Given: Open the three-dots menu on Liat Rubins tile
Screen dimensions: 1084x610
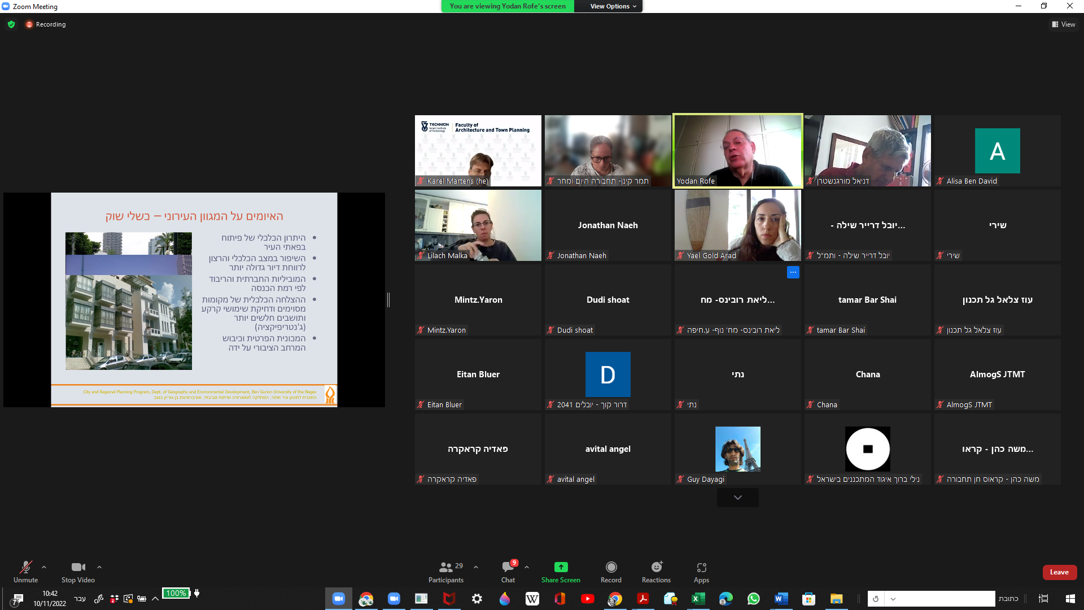Looking at the screenshot, I should tap(793, 272).
